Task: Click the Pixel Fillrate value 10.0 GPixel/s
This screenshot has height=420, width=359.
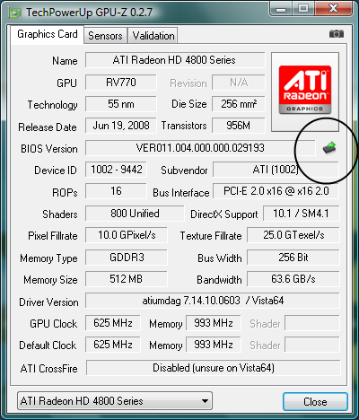Action: coord(127,235)
